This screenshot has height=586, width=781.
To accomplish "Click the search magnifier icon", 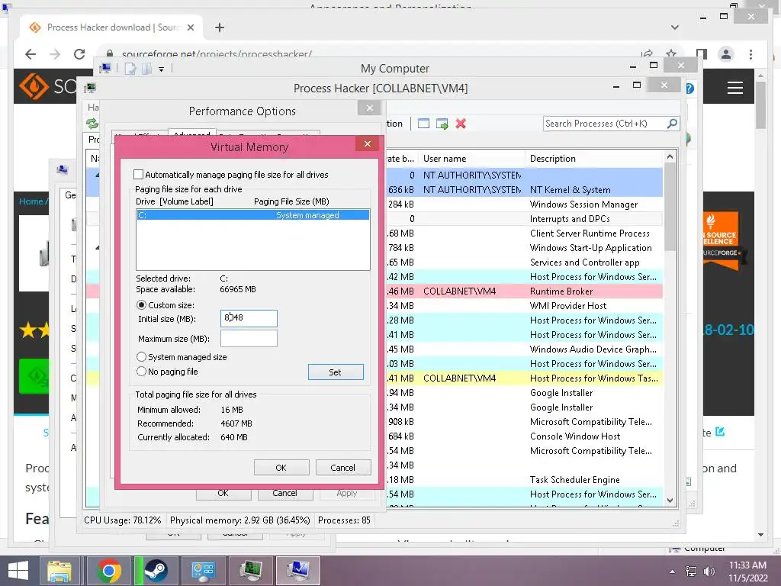I will (672, 123).
